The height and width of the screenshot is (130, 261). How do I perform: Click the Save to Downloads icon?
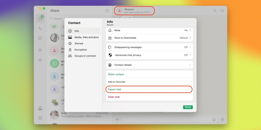coord(110,38)
